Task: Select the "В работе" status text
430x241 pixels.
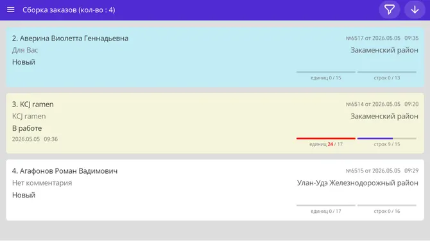Action: coord(27,128)
